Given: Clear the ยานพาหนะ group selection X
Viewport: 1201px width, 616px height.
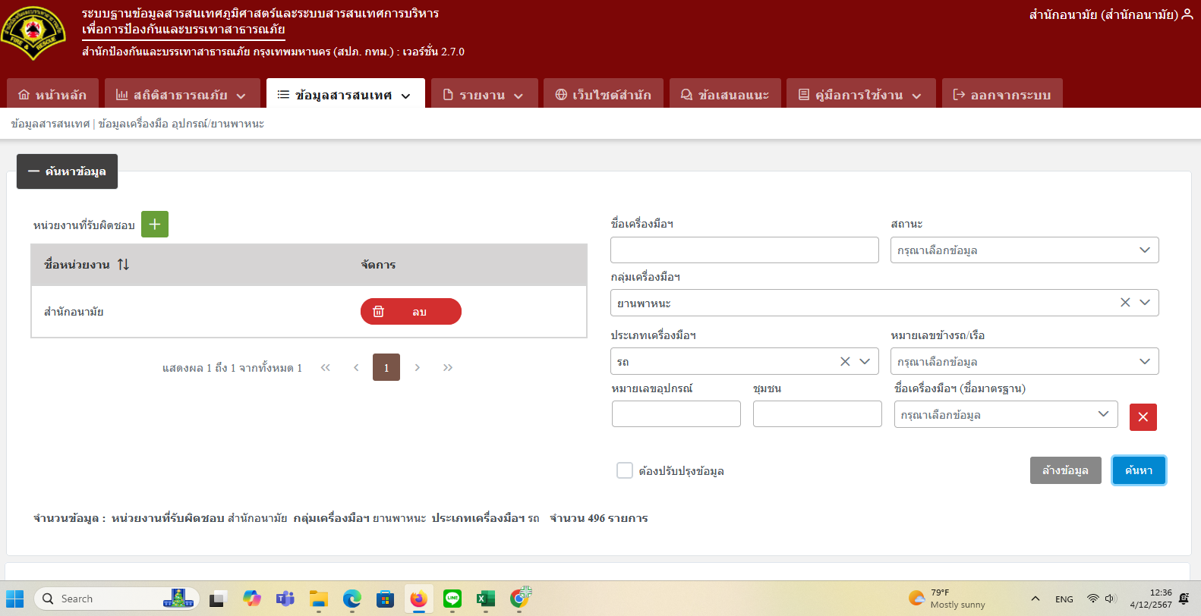Looking at the screenshot, I should coord(1124,303).
